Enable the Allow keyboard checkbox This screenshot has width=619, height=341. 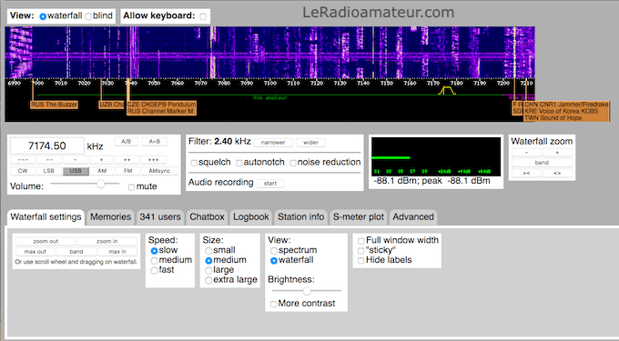pyautogui.click(x=203, y=16)
